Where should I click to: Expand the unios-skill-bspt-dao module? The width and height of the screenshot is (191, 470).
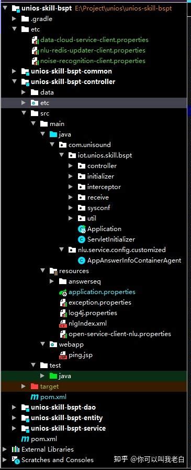[14, 408]
